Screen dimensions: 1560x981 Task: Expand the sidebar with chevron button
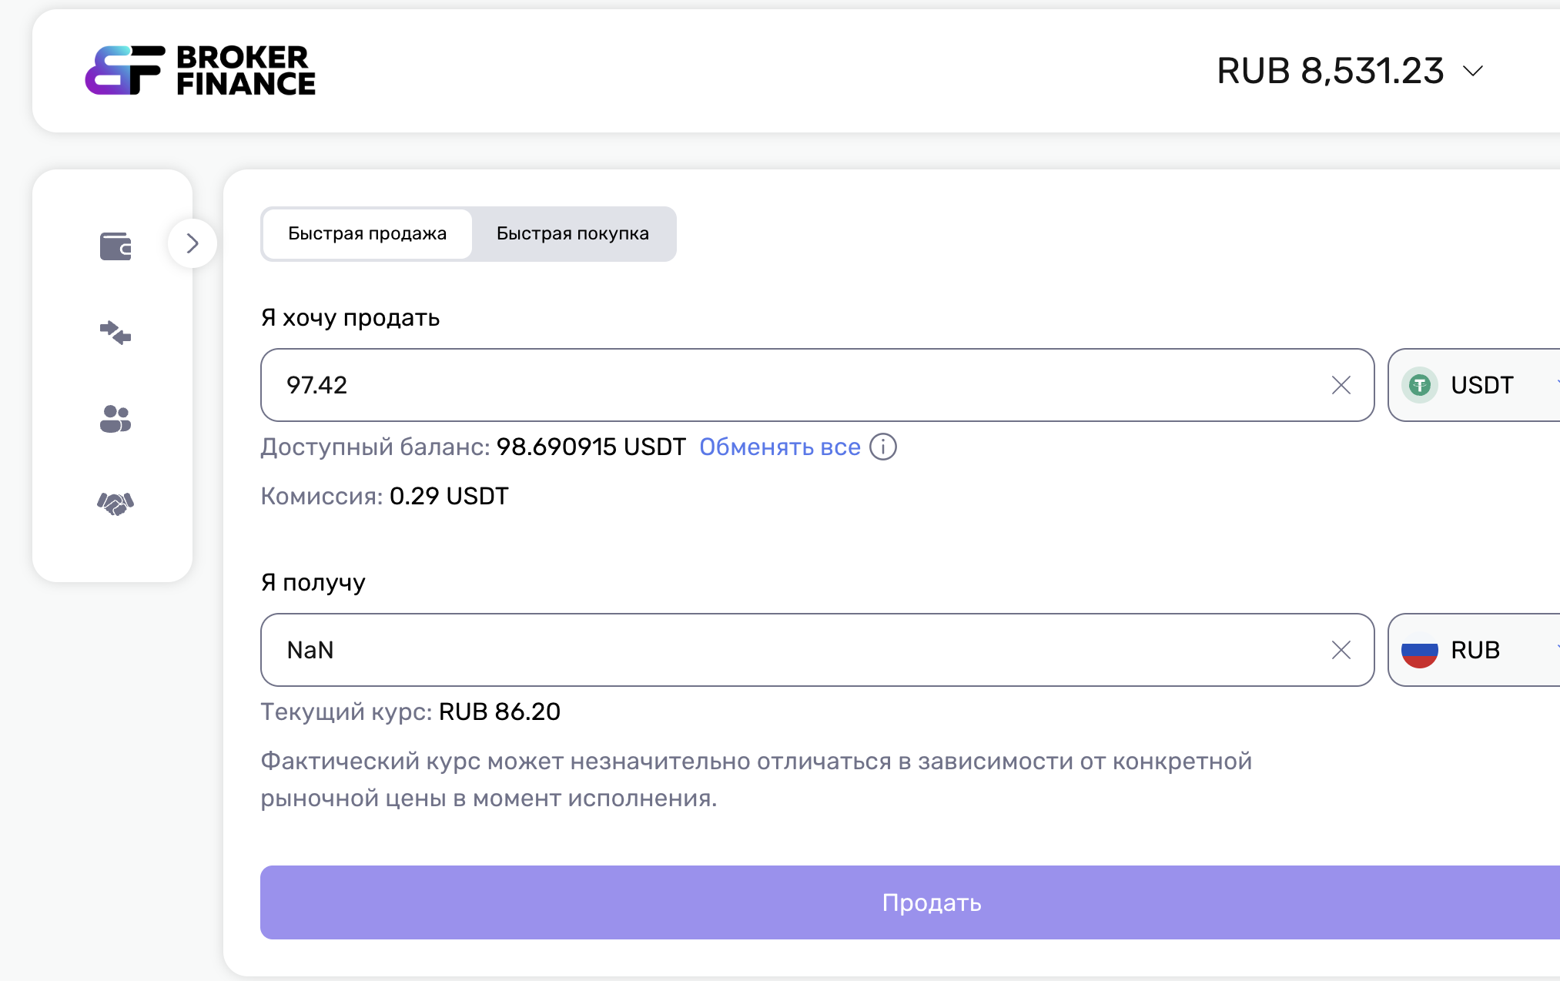tap(192, 243)
